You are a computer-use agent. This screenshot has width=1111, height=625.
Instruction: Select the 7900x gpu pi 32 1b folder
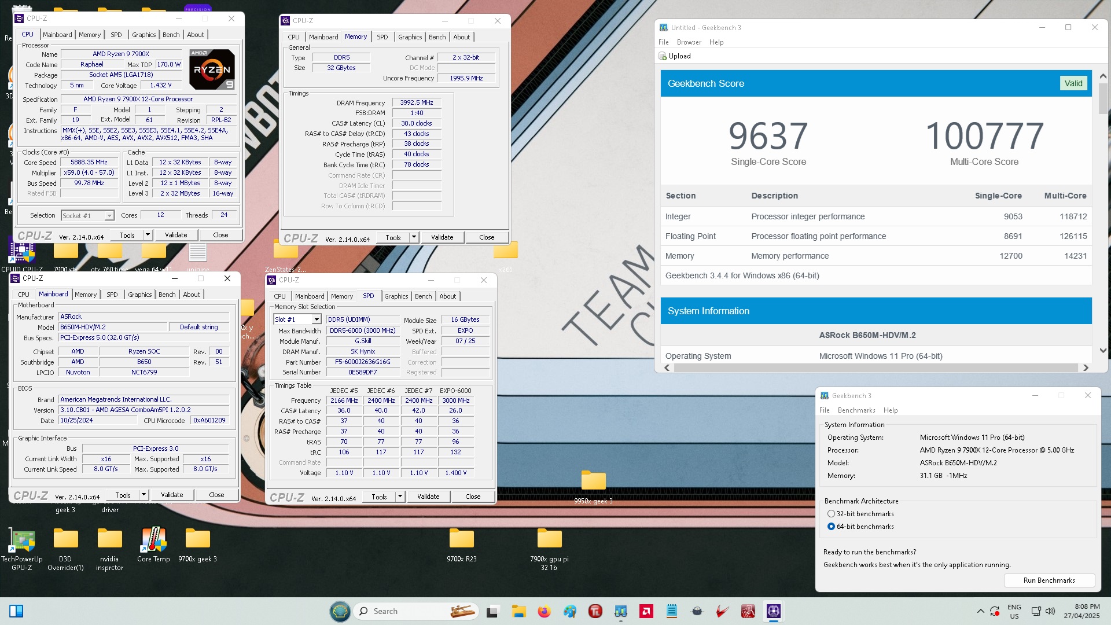549,549
